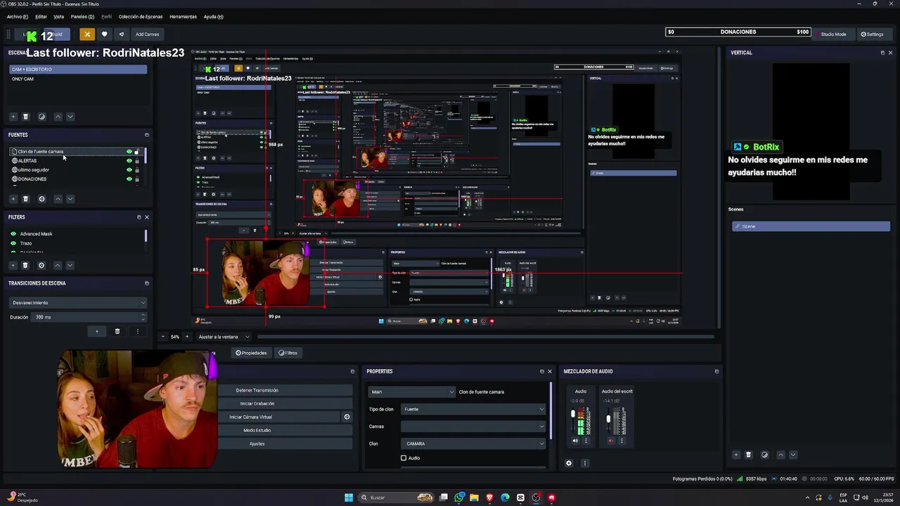Select the ONLY CAM scene

pyautogui.click(x=78, y=79)
